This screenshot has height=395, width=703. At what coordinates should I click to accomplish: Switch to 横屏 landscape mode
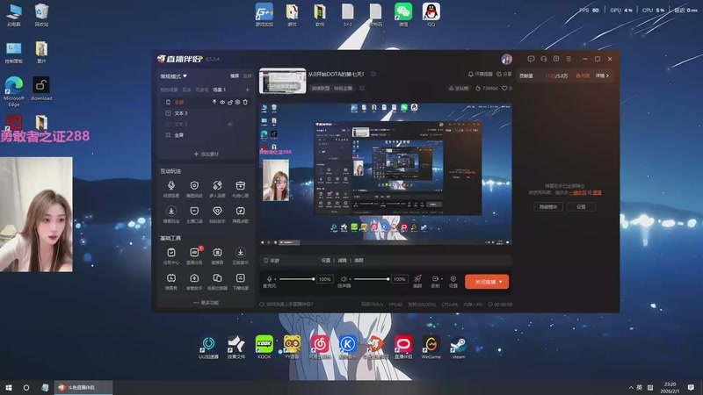pyautogui.click(x=235, y=76)
